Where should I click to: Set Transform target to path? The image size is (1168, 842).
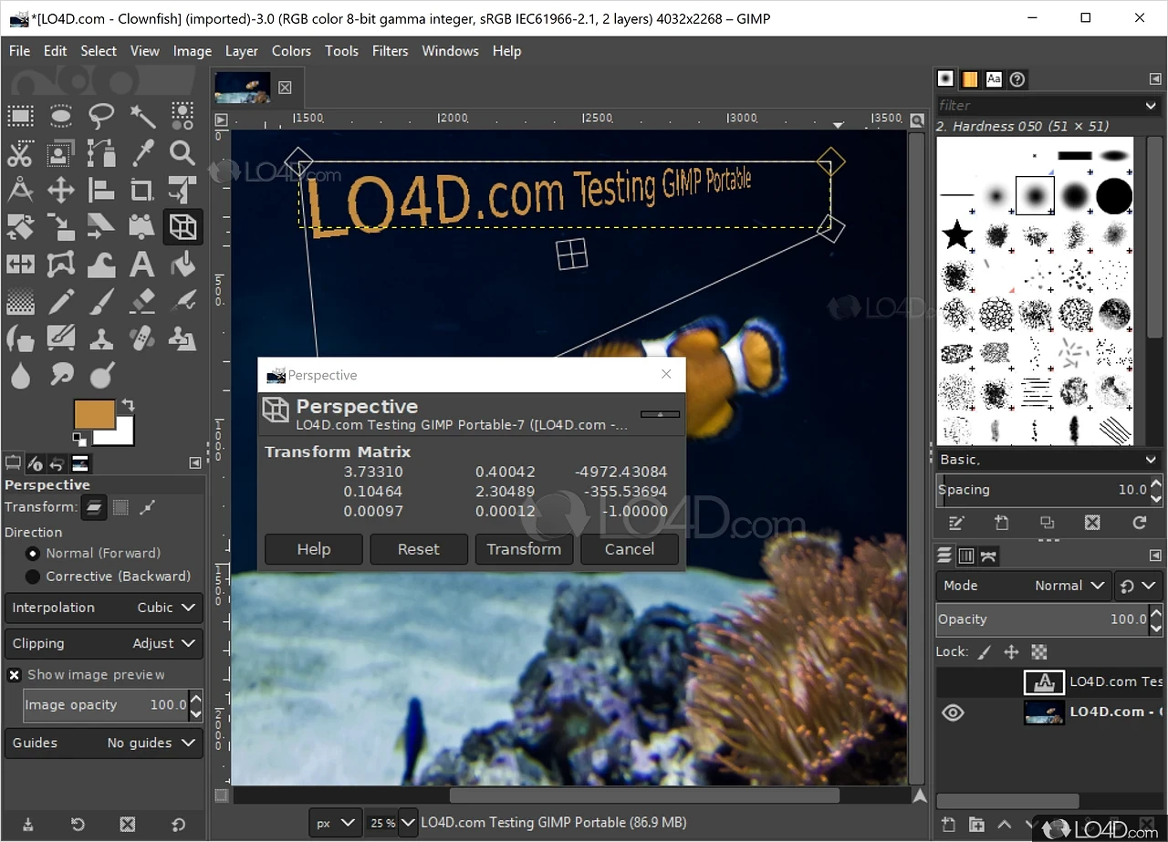point(148,507)
